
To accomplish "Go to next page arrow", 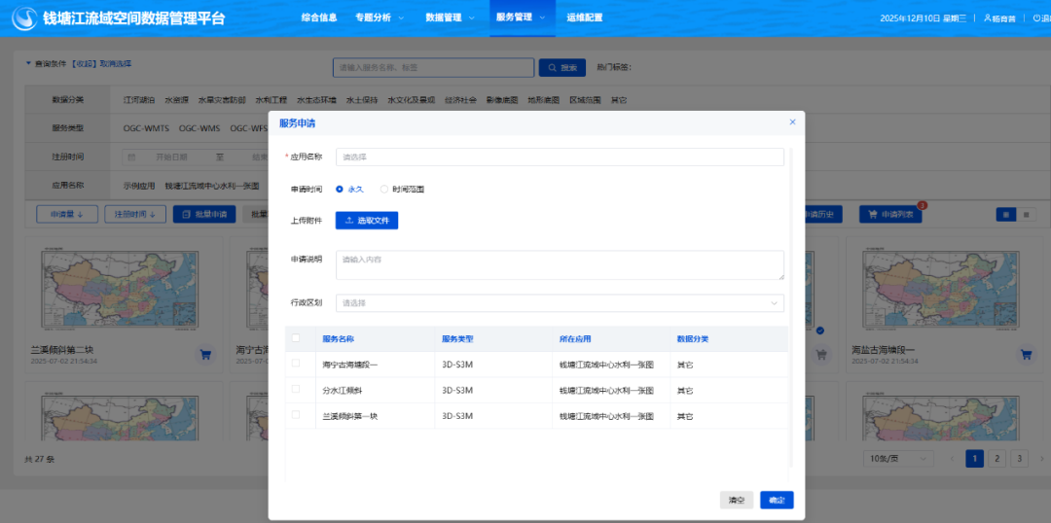I will point(1041,459).
